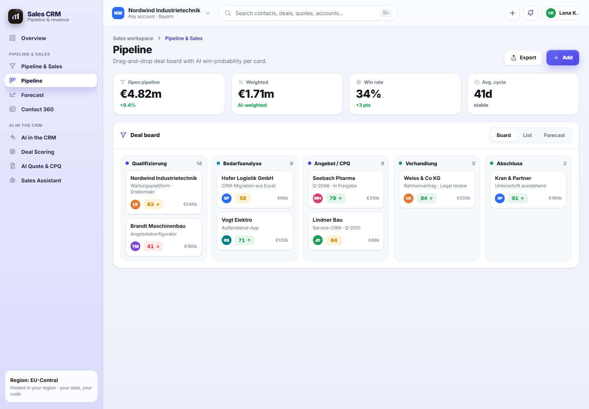This screenshot has width=589, height=409.
Task: Click LK avatar next to Lena K.
Action: pos(551,13)
